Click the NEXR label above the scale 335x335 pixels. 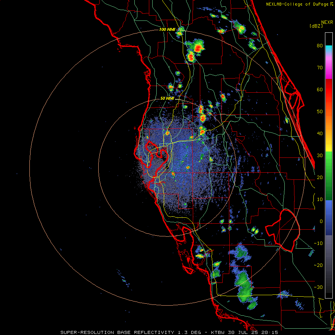(327, 22)
